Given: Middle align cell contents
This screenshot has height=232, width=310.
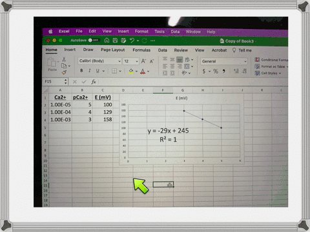Looking at the screenshot, I should click(x=172, y=59).
